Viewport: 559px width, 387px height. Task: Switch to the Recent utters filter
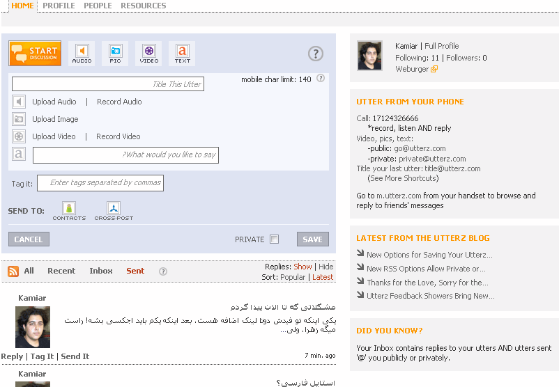pyautogui.click(x=61, y=271)
